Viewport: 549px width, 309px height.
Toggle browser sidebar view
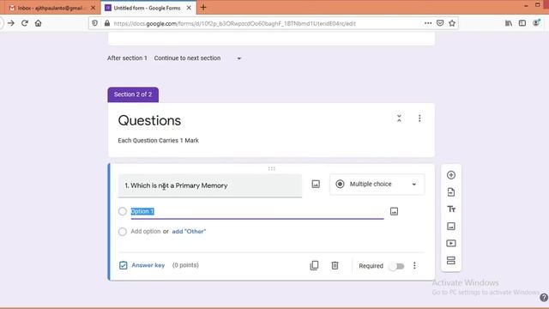click(x=522, y=23)
